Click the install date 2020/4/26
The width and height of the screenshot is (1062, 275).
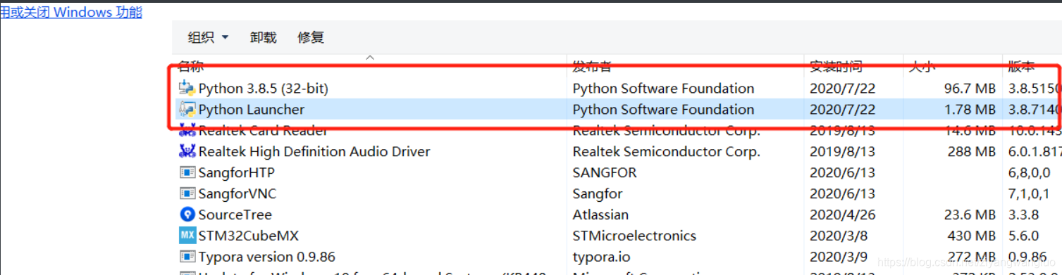(x=842, y=215)
